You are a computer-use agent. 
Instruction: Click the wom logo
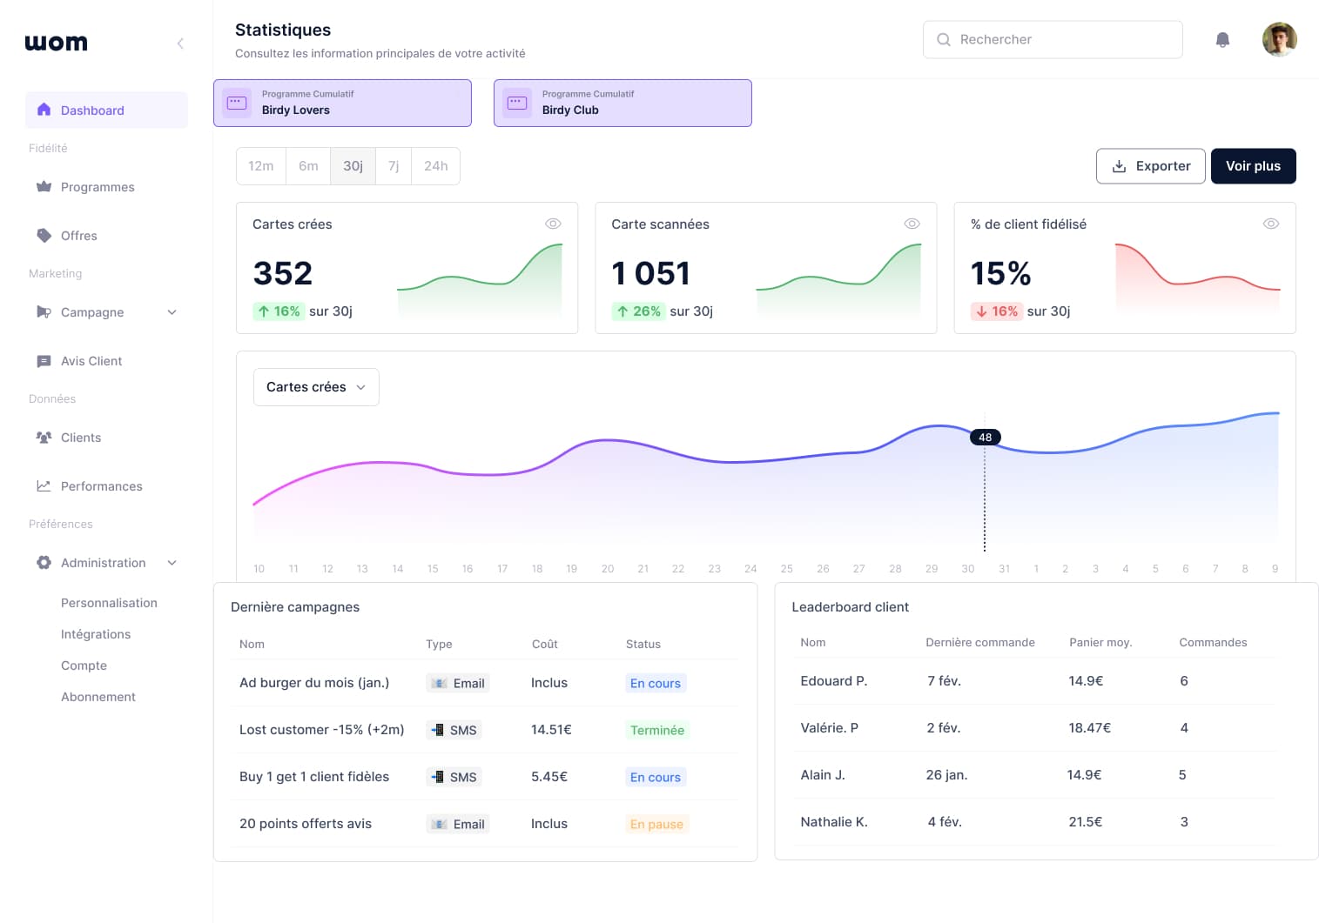coord(56,43)
